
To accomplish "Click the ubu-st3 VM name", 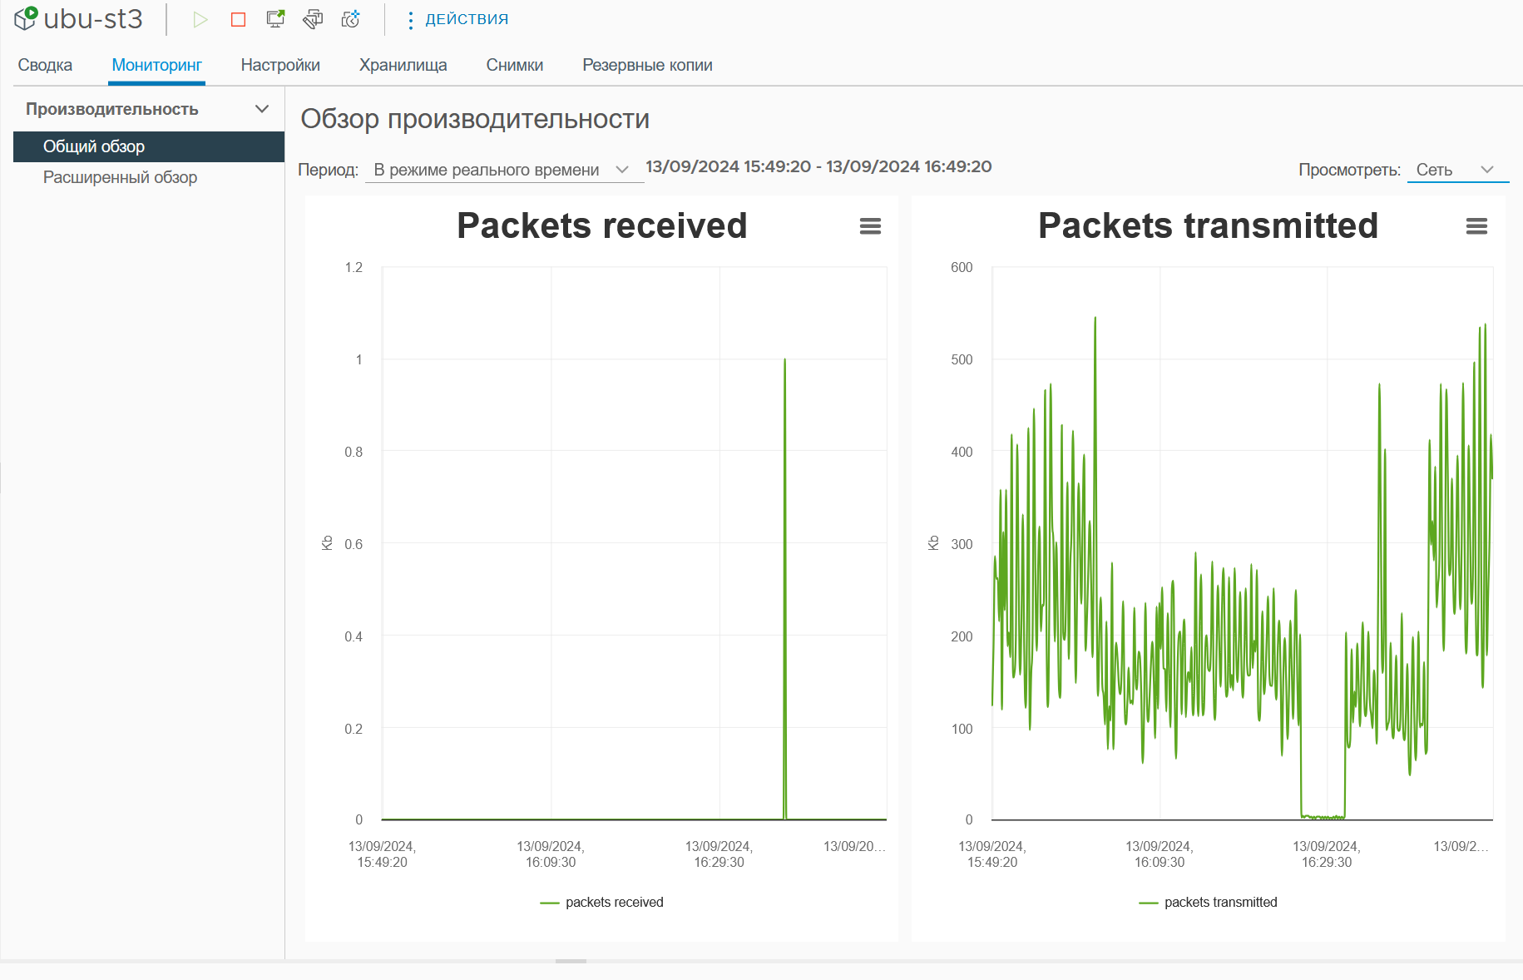I will coord(93,18).
